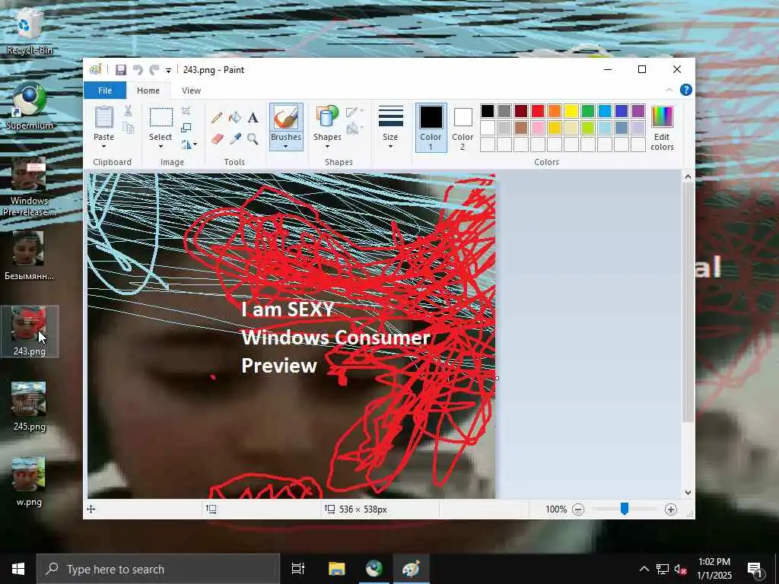Click the Paste clipboard icon

(x=103, y=118)
